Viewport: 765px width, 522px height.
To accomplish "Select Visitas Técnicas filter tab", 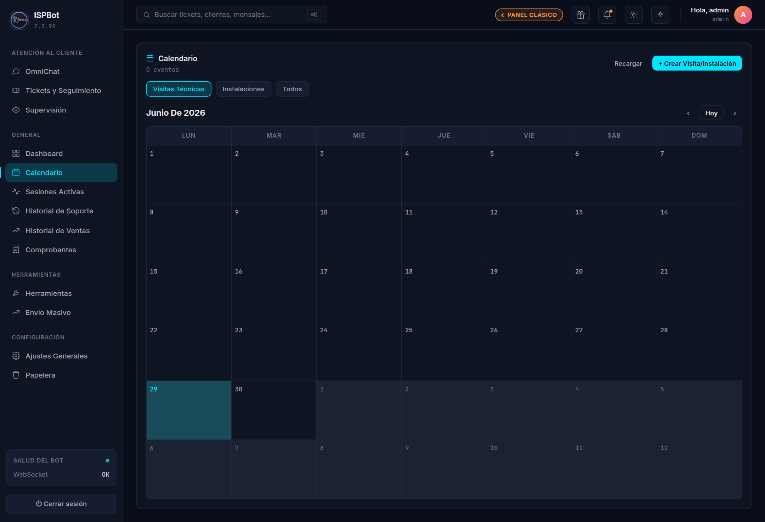I will 178,89.
